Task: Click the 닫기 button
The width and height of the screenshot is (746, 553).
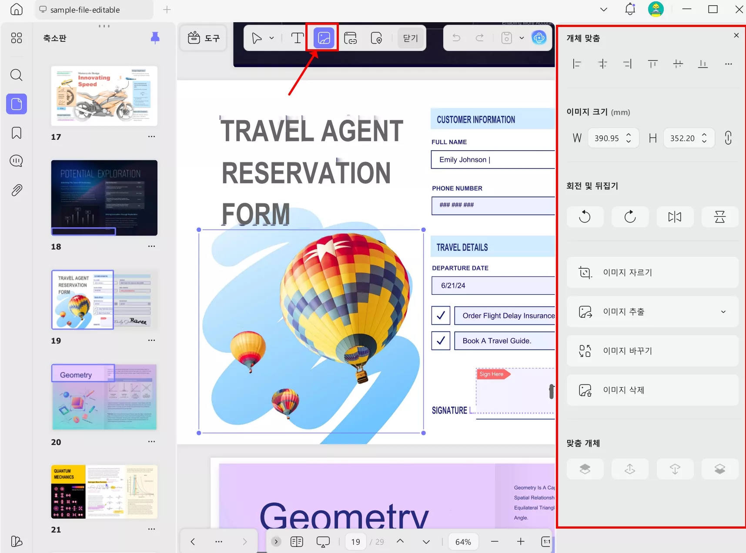Action: [410, 38]
